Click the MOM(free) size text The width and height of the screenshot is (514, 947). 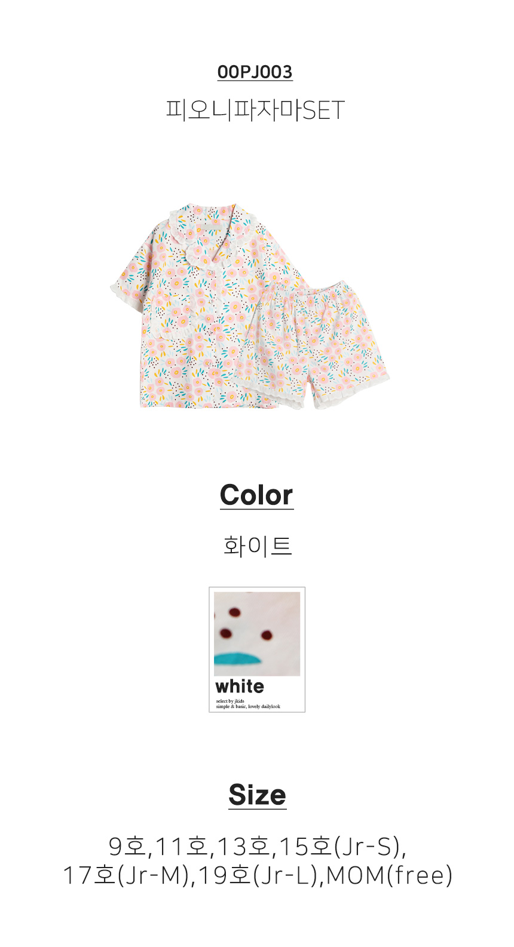click(x=390, y=875)
